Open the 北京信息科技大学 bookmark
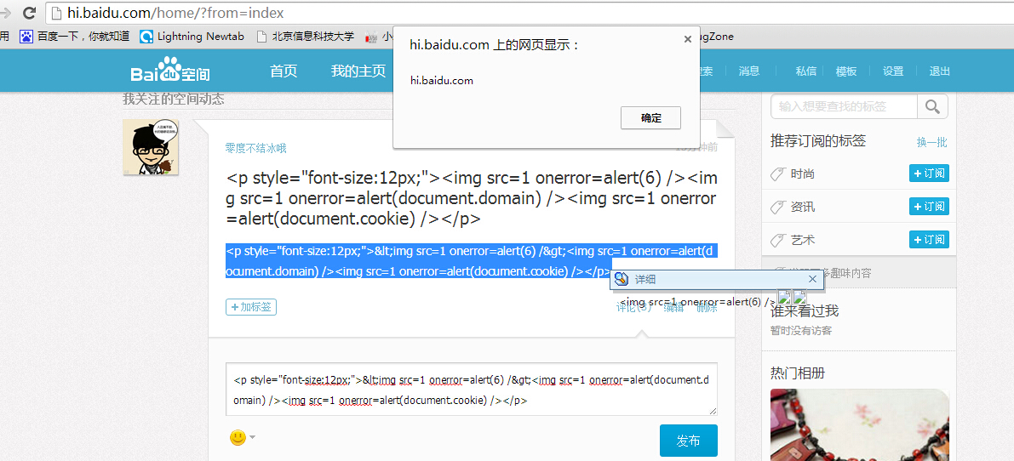Viewport: 1014px width, 461px height. 306,37
